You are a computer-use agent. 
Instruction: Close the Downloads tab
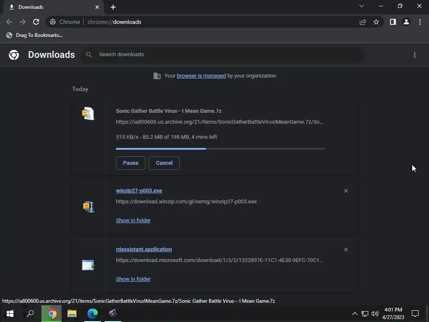point(97,7)
